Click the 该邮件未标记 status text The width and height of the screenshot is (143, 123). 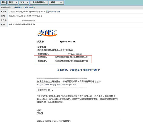[6, 8]
